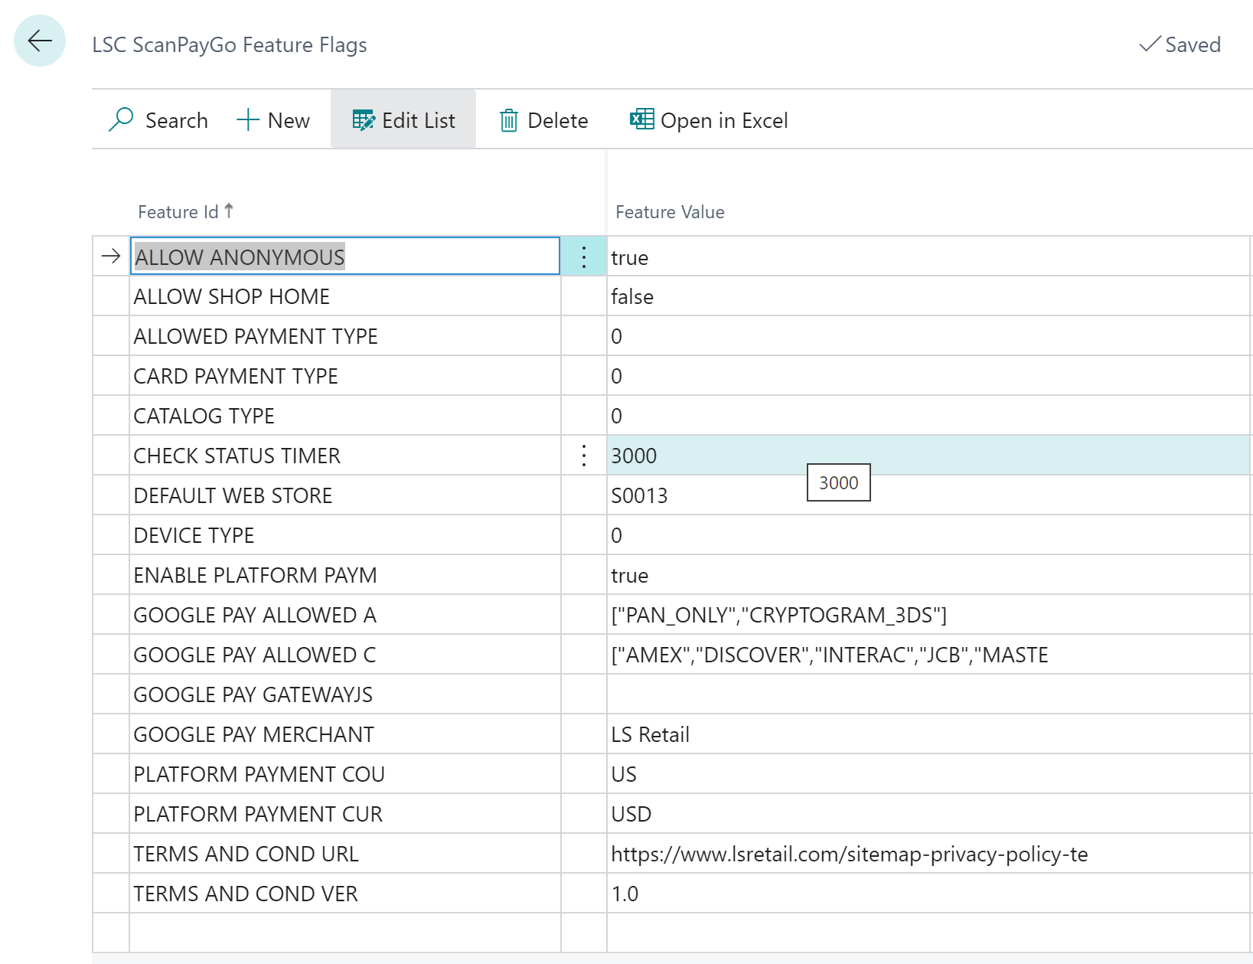Select the PLATFORM PAYMENT CUR value USD
This screenshot has width=1253, height=964.
point(631,814)
